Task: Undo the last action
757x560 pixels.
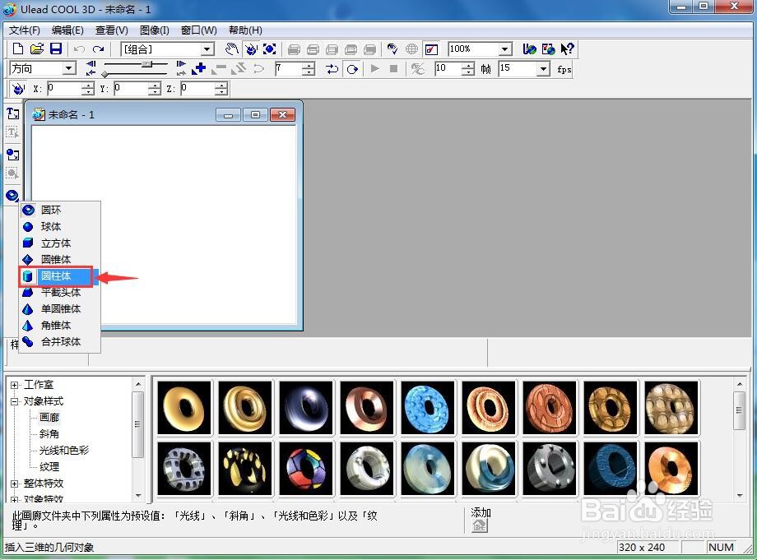Action: point(79,49)
